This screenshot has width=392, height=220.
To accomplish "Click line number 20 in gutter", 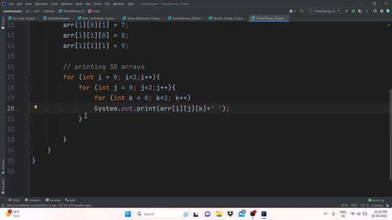I will [x=10, y=109].
